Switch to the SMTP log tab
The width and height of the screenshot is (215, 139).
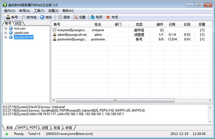point(21,127)
